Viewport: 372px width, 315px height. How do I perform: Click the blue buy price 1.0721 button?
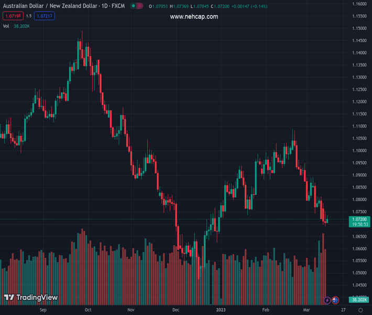coord(45,16)
